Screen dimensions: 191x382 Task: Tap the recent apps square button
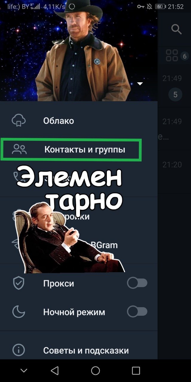(x=136, y=371)
